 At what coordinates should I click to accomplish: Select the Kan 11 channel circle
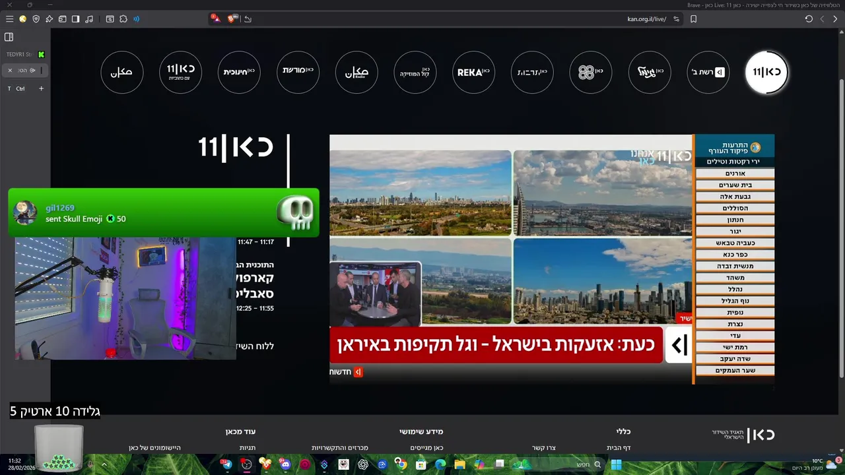(x=766, y=72)
